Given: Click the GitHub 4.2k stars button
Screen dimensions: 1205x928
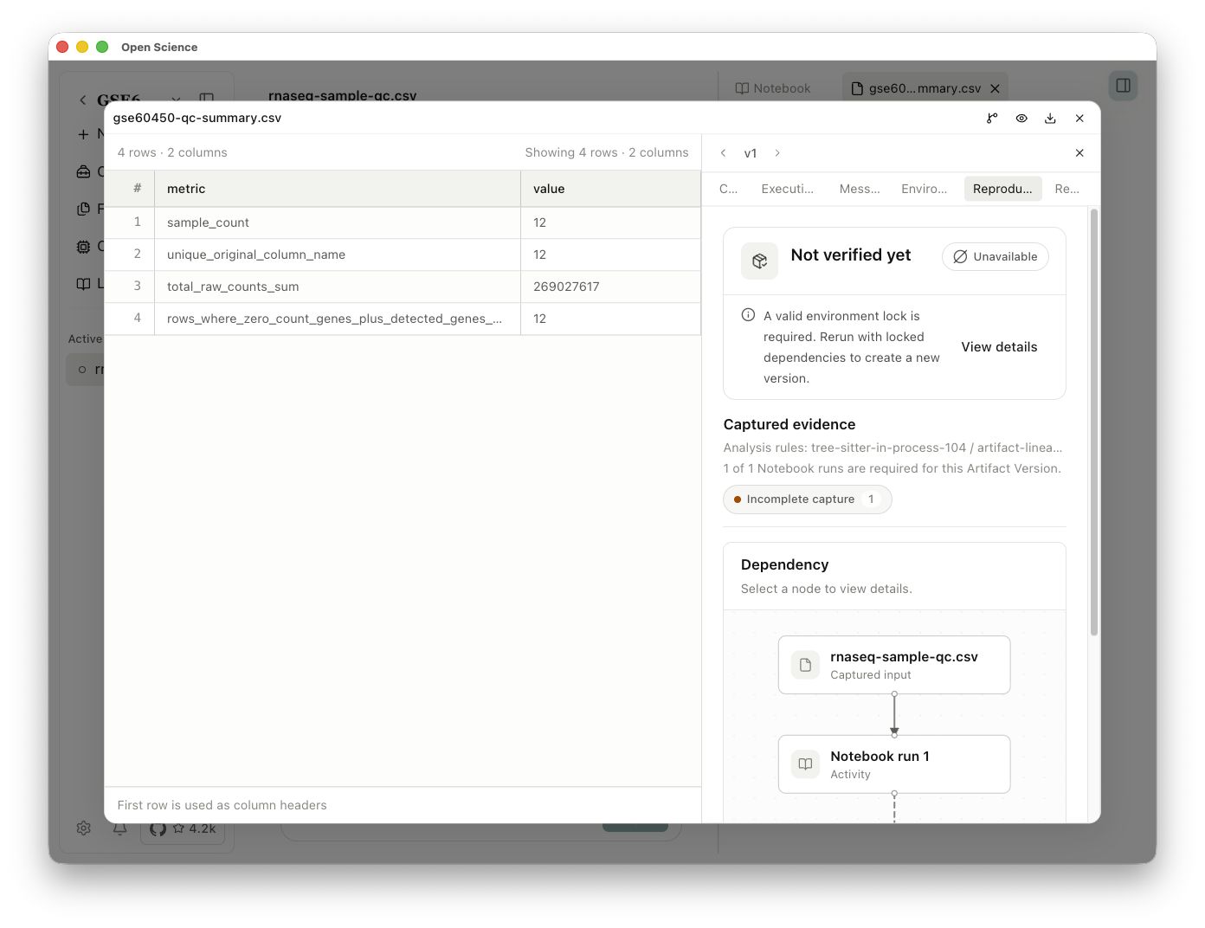Looking at the screenshot, I should (x=183, y=828).
